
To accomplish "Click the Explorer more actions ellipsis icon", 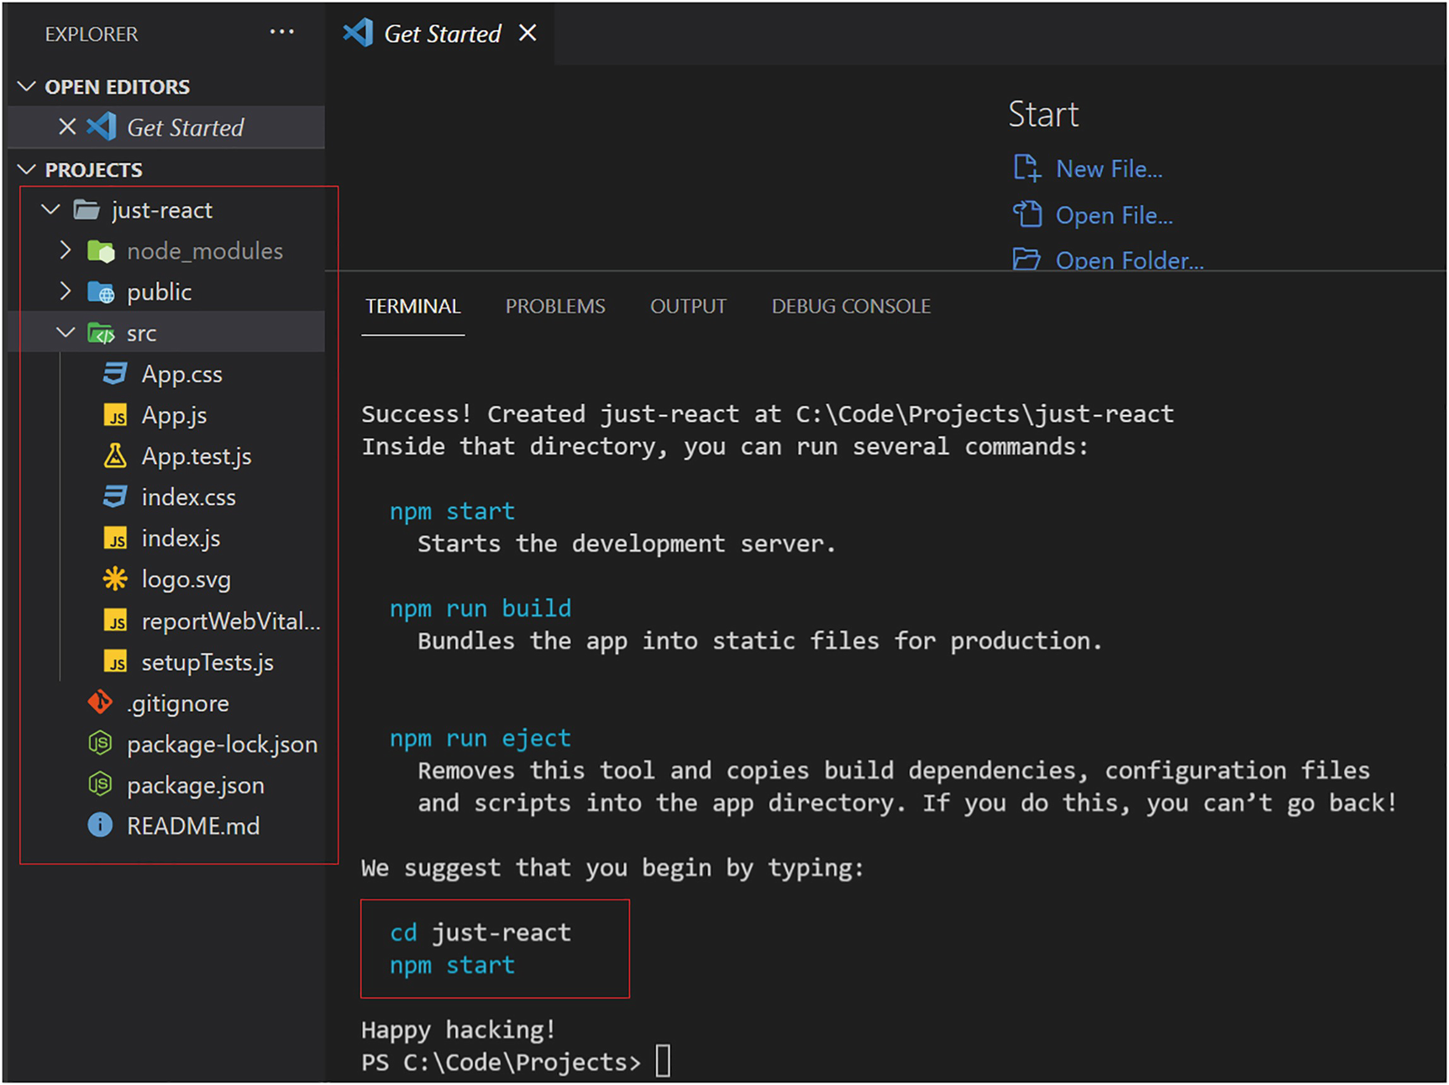I will (281, 33).
